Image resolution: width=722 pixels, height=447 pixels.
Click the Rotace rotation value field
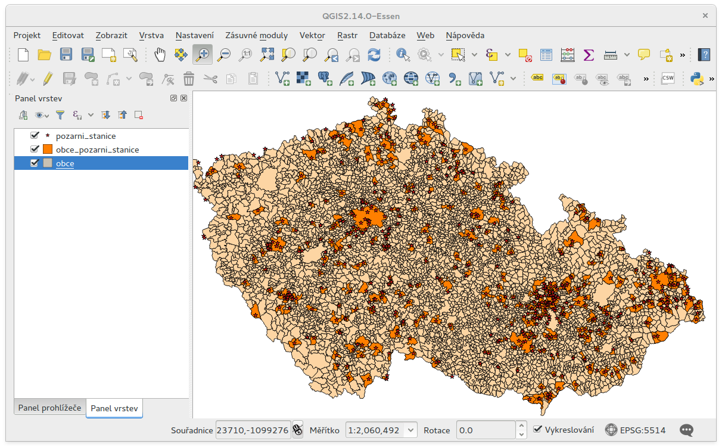tap(486, 430)
